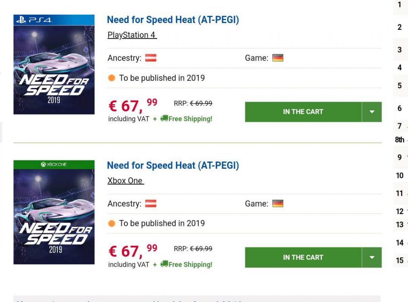
Task: Follow the Xbox One platform link
Action: click(125, 181)
